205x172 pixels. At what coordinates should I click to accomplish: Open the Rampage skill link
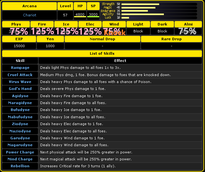point(20,68)
